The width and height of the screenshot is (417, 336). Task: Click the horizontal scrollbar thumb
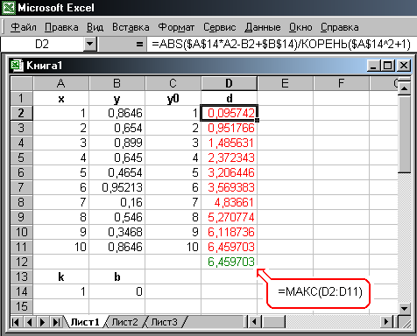click(273, 322)
